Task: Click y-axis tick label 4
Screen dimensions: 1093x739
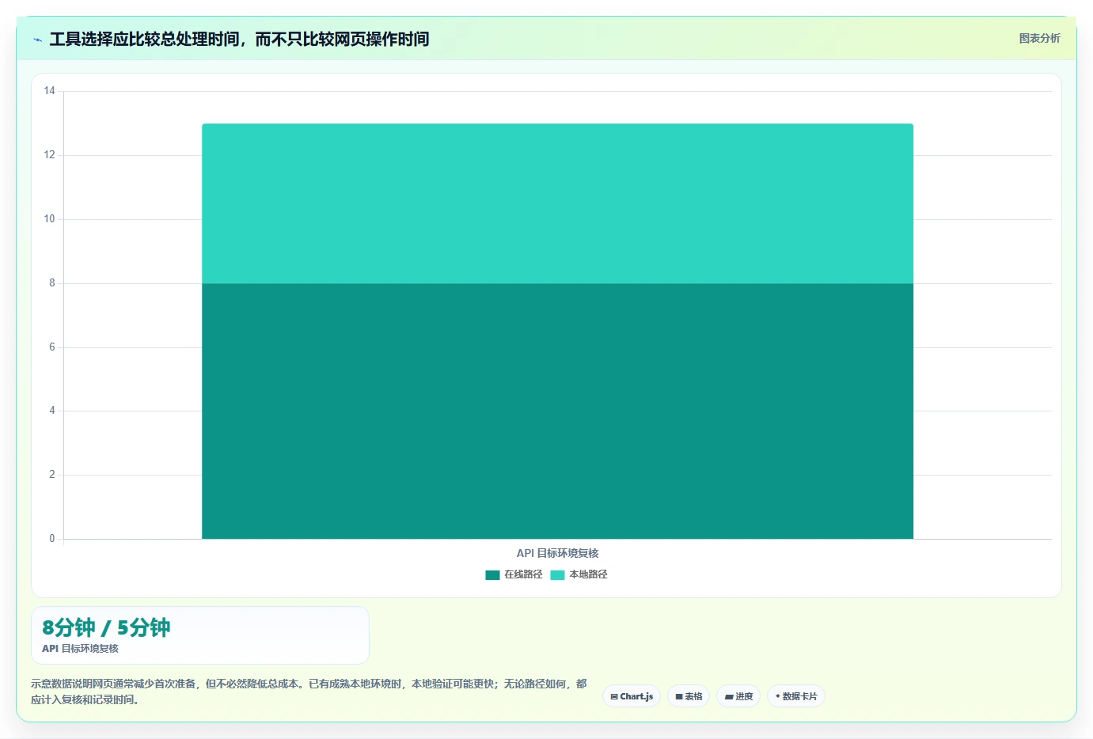Action: 52,411
